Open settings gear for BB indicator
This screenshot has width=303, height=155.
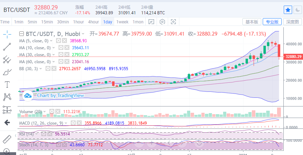coord(48,68)
